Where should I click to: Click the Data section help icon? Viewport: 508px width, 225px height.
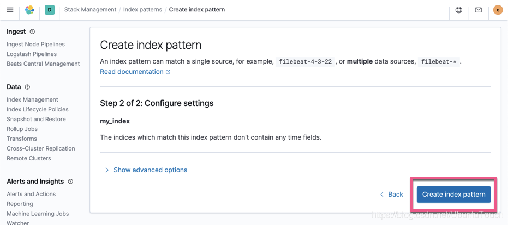[27, 87]
